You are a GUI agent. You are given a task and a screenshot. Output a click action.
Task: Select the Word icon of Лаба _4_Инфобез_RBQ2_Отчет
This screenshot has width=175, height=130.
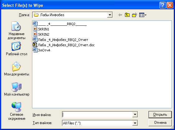click(35, 39)
